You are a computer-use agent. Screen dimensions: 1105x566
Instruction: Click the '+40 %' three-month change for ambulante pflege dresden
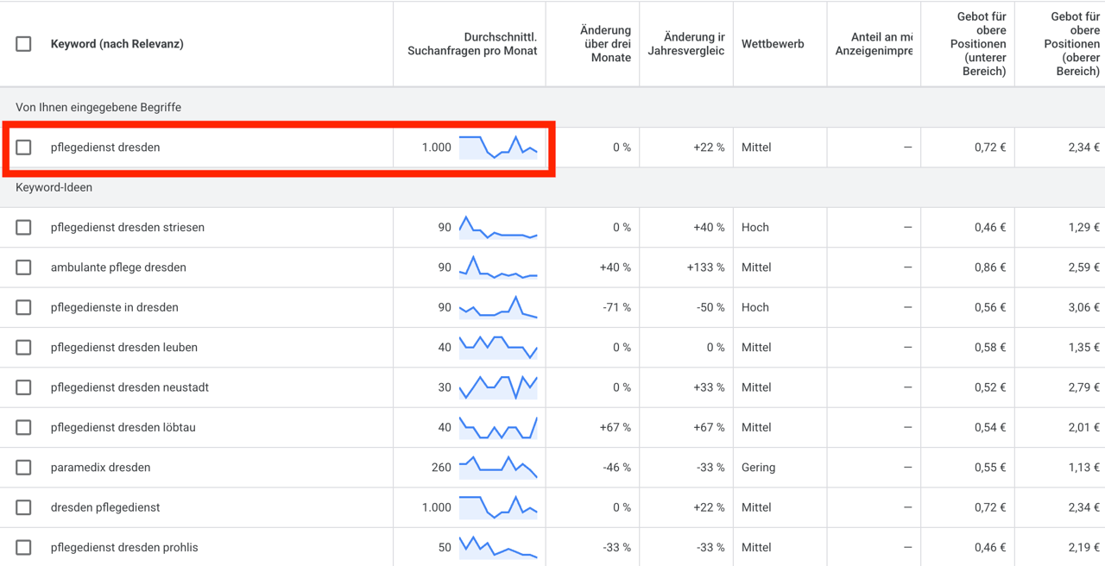pos(616,267)
